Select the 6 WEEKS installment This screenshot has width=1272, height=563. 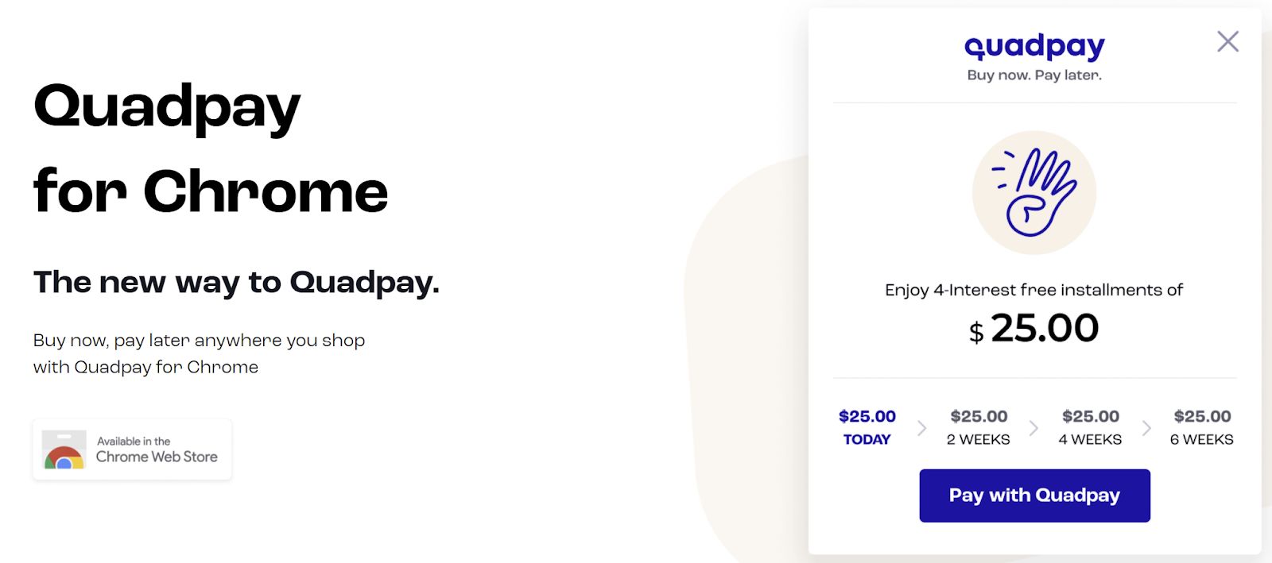point(1202,427)
